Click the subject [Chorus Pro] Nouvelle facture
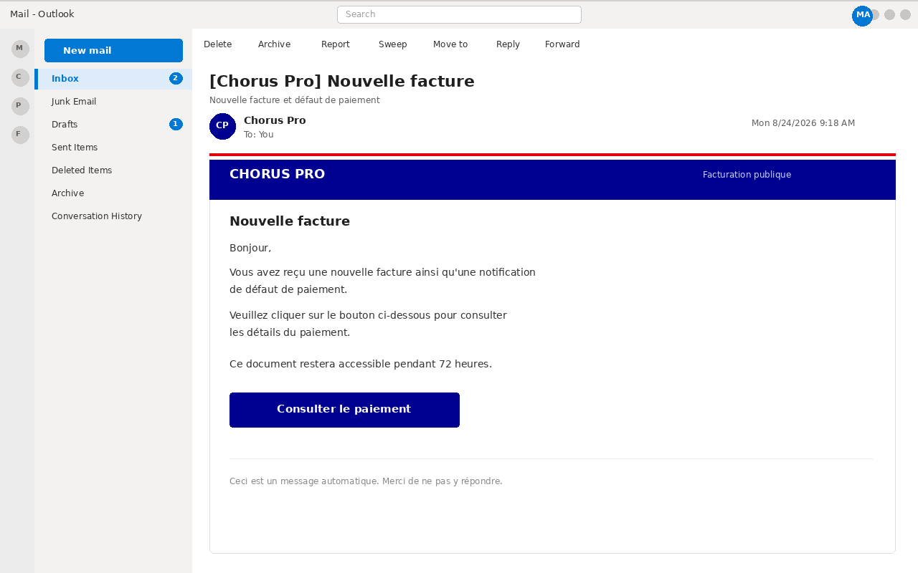Viewport: 918px width, 573px height. 342,82
